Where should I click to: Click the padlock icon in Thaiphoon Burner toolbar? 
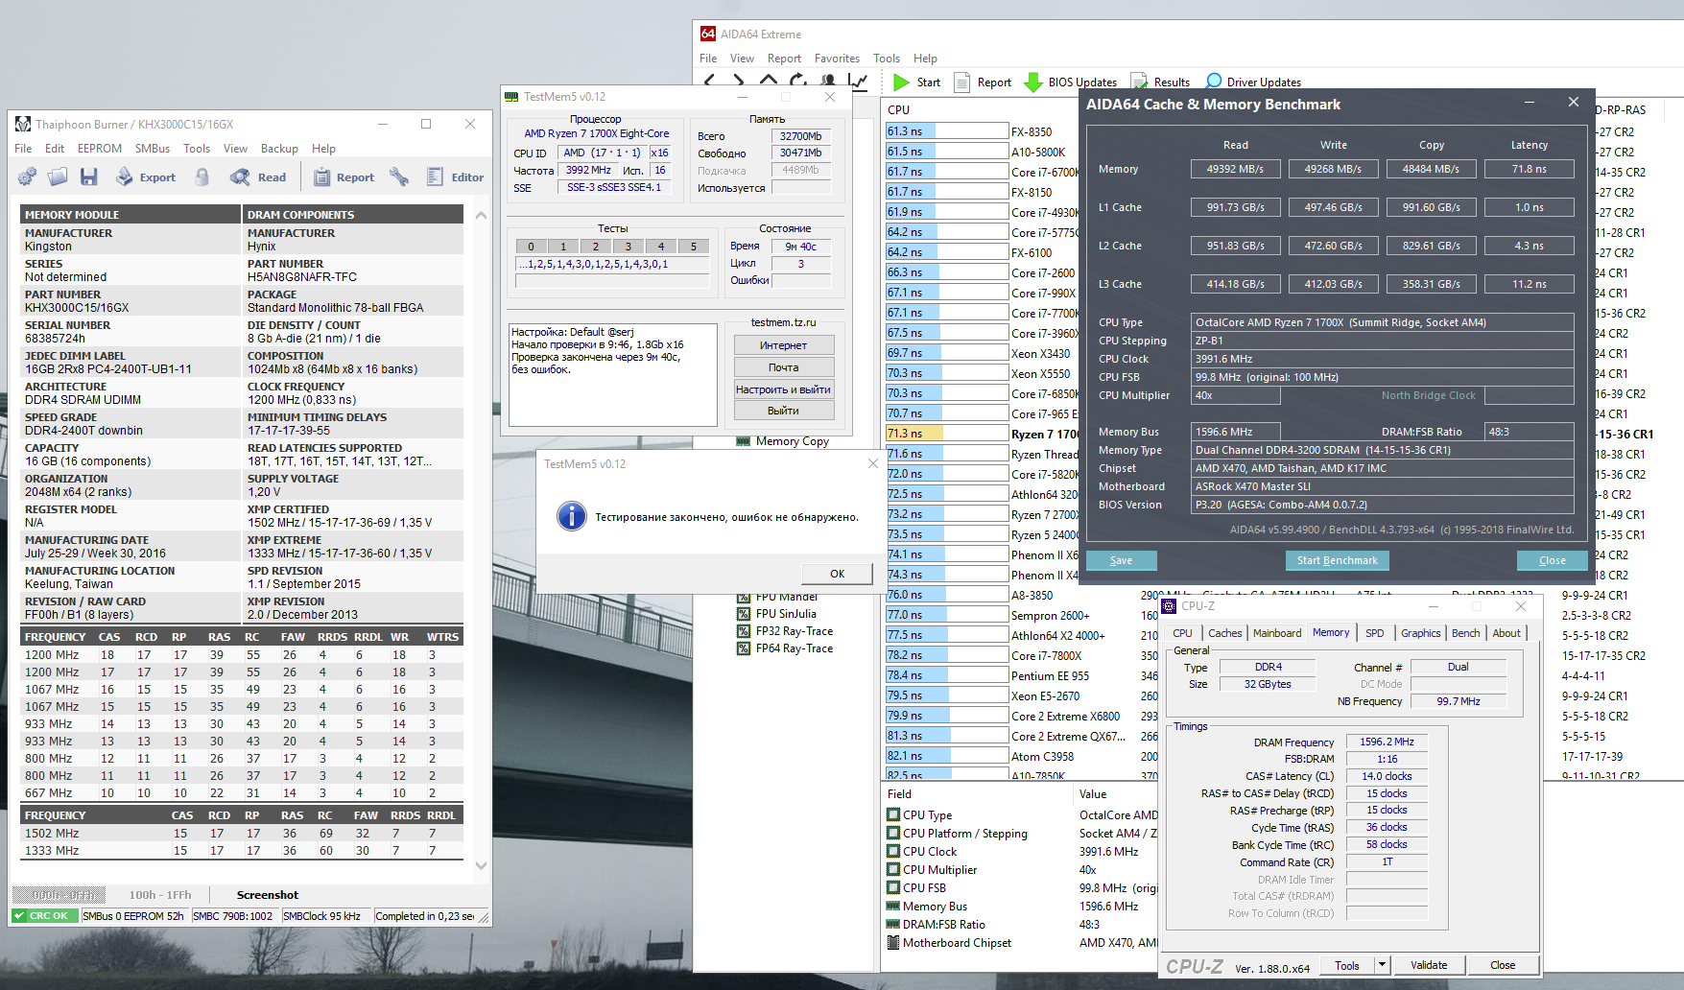202,177
